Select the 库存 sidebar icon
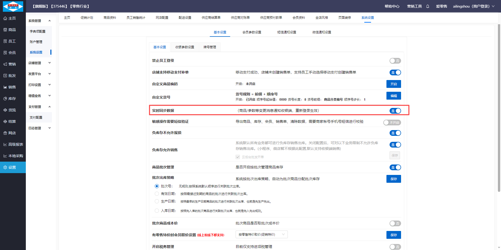Screen dimensions: 501x250 click(x=5, y=99)
